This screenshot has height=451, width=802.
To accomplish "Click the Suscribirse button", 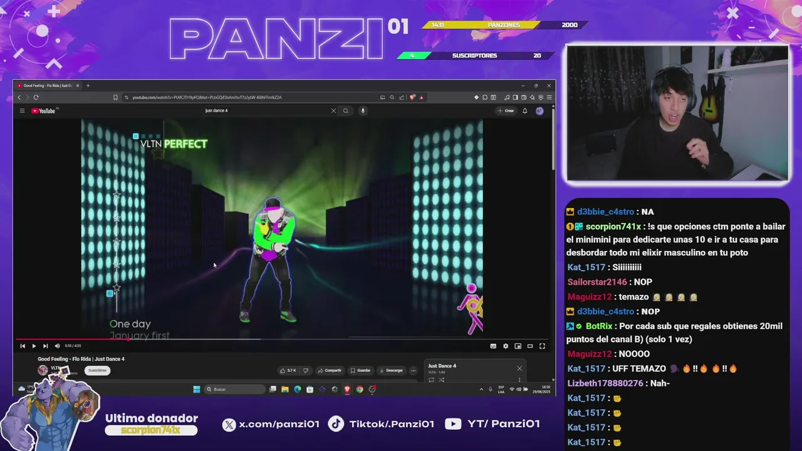I will click(97, 370).
